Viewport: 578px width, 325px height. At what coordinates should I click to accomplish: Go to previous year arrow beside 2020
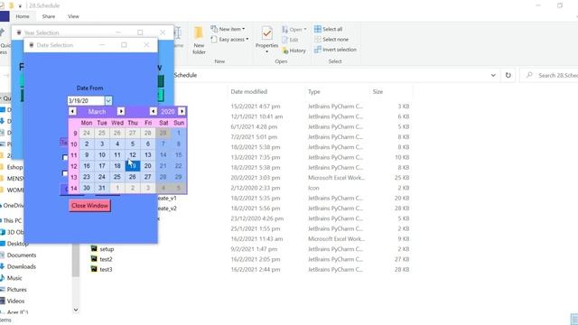(153, 111)
